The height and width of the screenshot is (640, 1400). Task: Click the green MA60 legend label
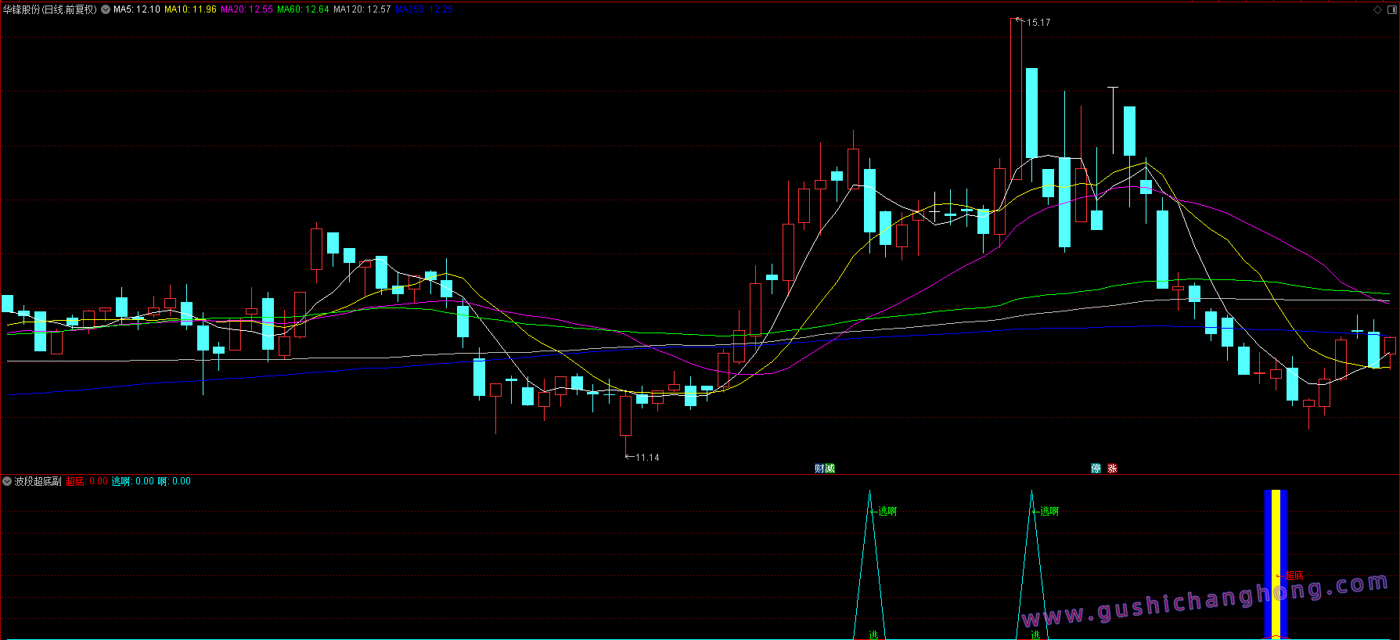[303, 9]
